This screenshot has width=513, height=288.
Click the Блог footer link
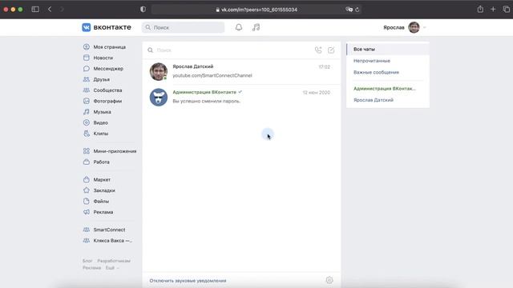coord(87,261)
